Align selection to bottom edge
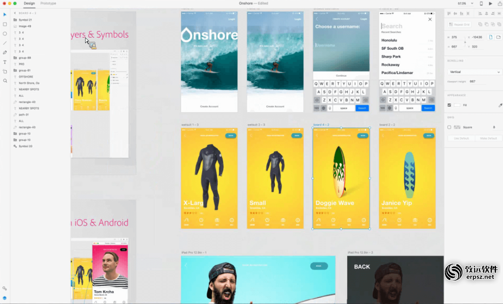Viewport: 503px width, 304px height. coord(462,13)
